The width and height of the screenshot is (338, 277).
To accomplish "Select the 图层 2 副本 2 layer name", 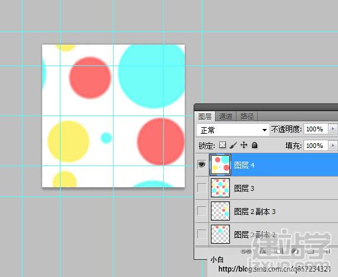I will coord(255,235).
